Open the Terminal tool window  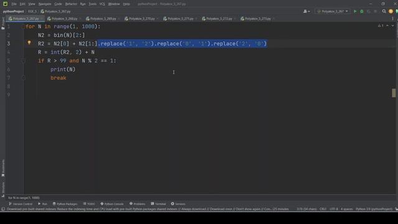click(159, 204)
